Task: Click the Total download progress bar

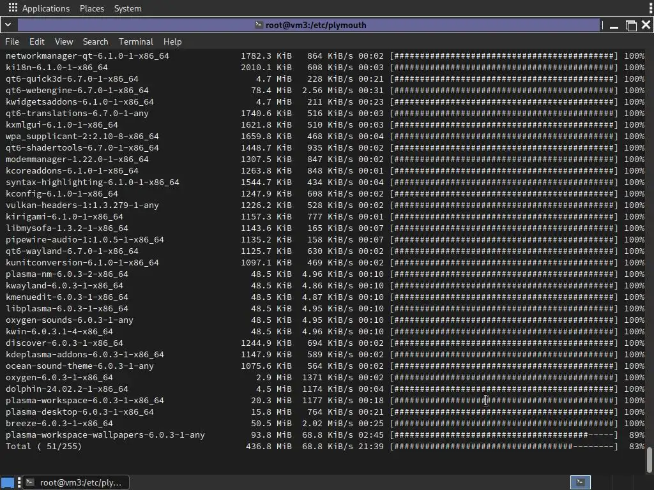Action: click(x=504, y=446)
